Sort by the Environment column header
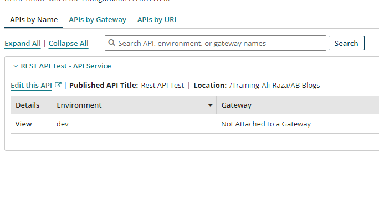Screen dimensions: 379x206 [134, 105]
